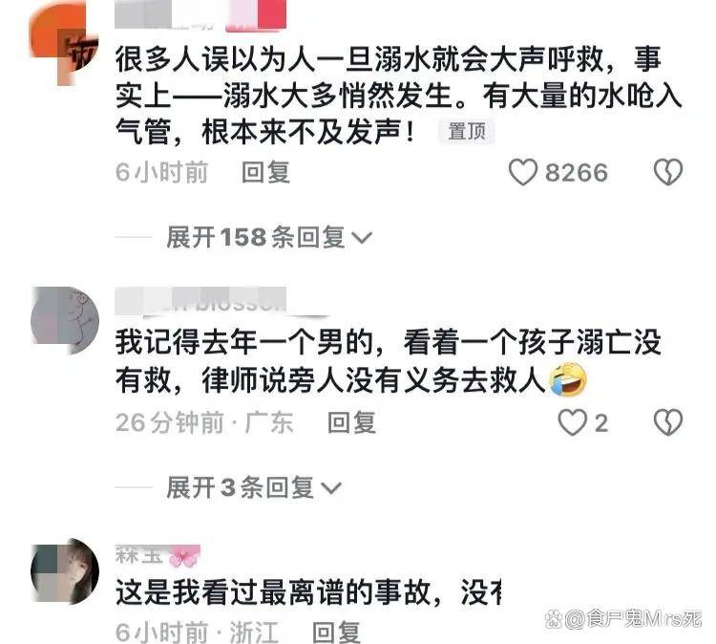Open the orange avatar of first commenter
This screenshot has height=644, width=716.
coord(64,43)
